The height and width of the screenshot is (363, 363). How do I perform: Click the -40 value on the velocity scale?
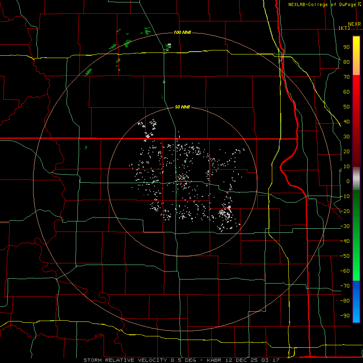click(345, 241)
